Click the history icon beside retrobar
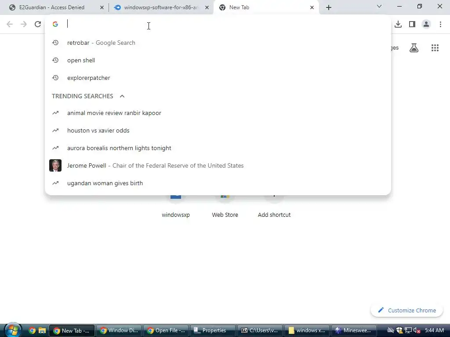Image resolution: width=450 pixels, height=337 pixels. click(x=55, y=43)
